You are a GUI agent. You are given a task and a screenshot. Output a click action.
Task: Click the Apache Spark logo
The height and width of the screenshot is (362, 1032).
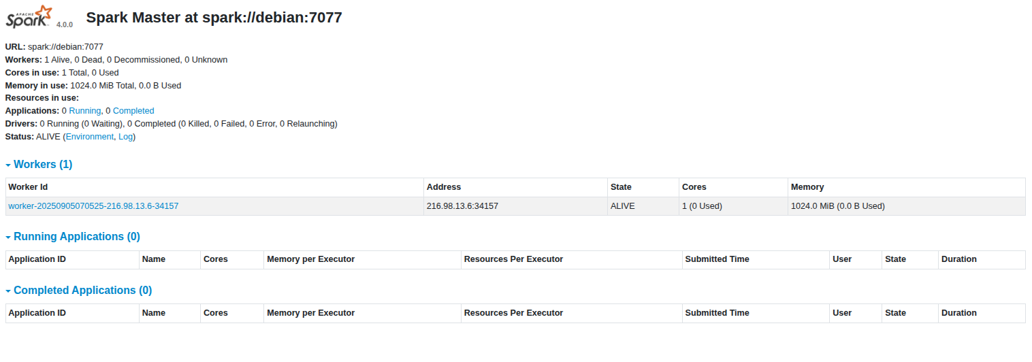[x=29, y=16]
